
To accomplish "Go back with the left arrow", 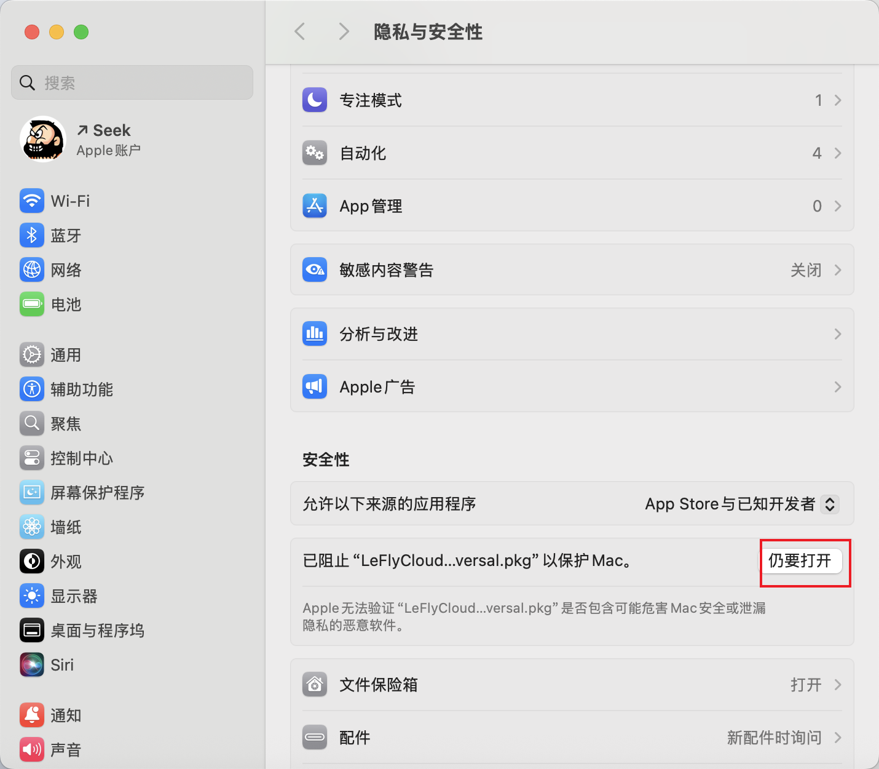I will coord(300,31).
